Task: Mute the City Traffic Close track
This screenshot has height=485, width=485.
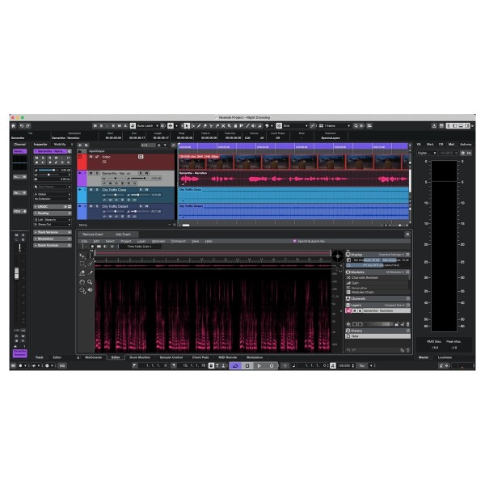Action: point(91,190)
